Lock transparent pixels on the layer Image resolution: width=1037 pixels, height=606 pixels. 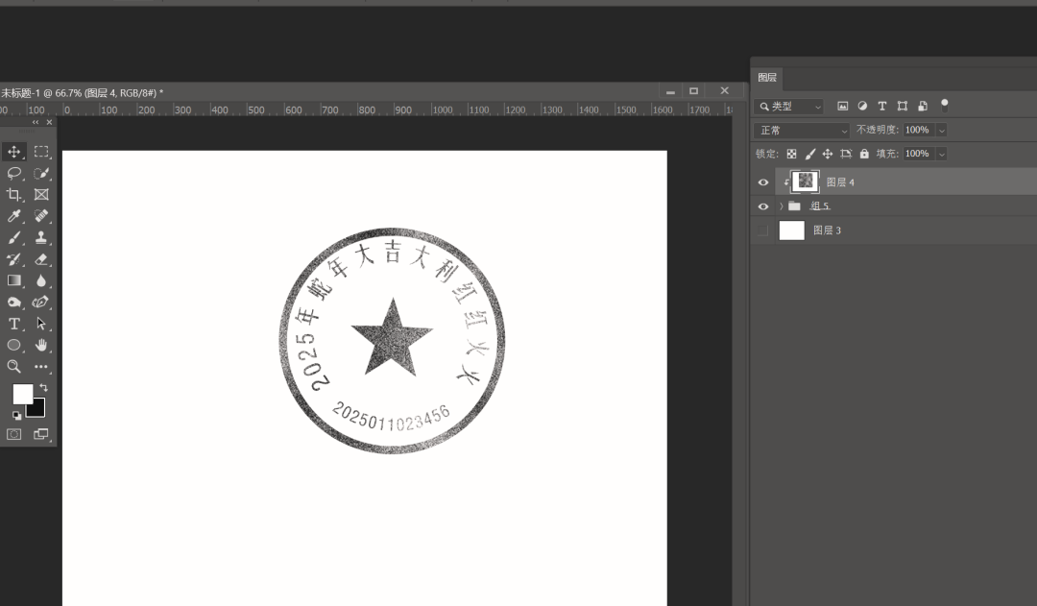(791, 155)
